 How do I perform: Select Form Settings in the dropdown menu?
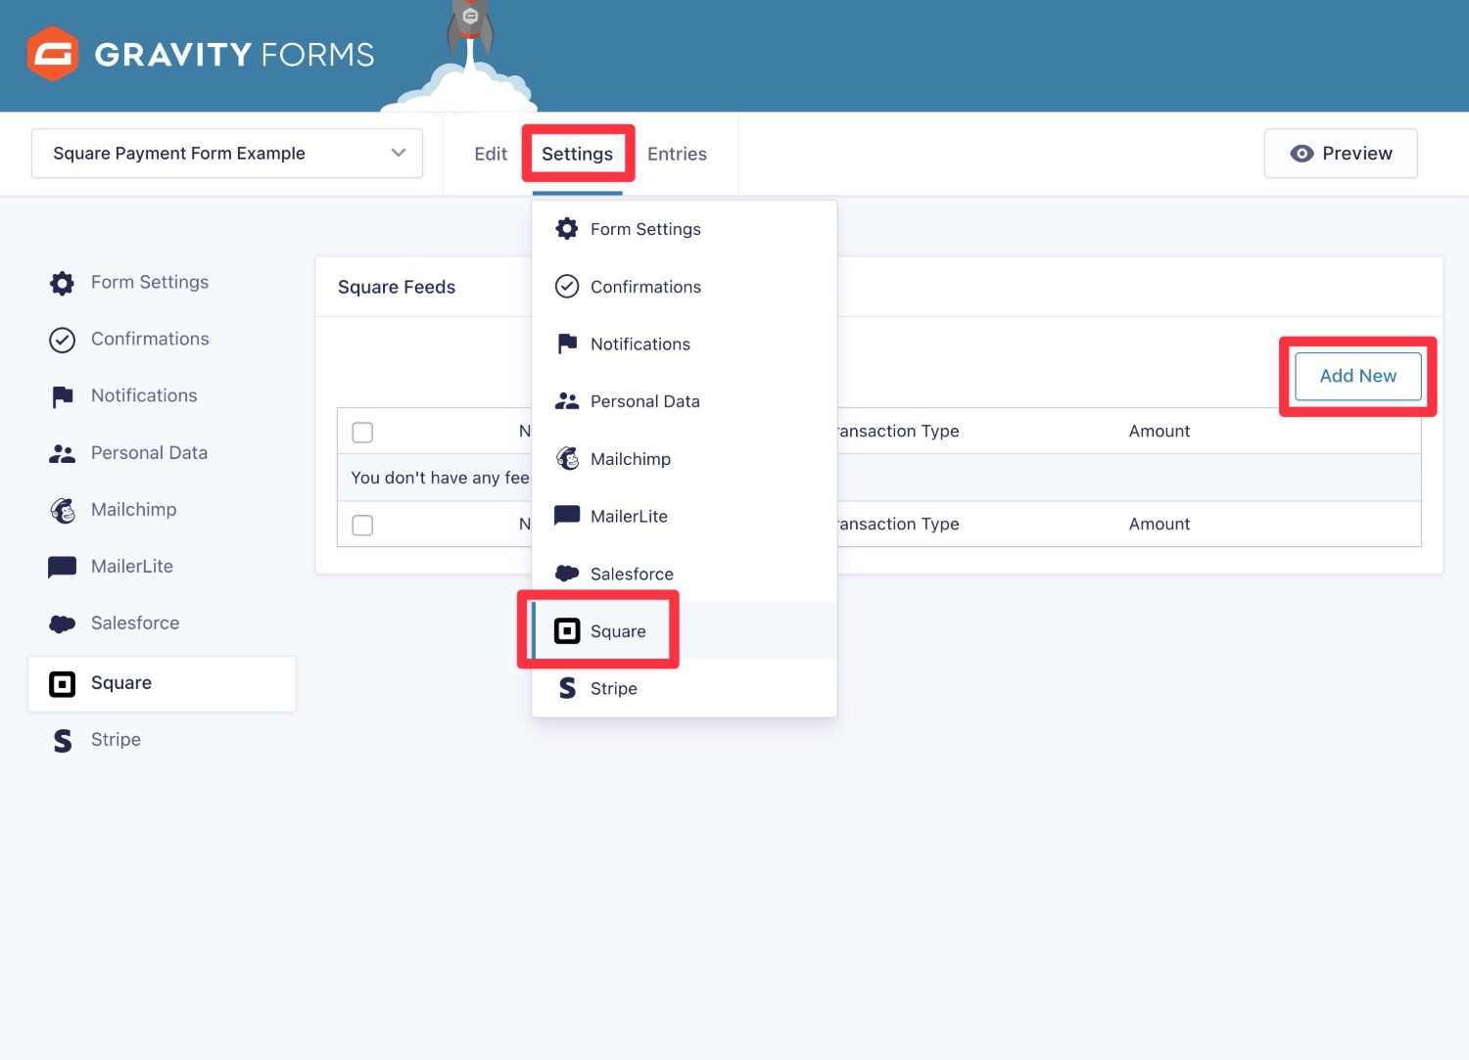point(684,229)
